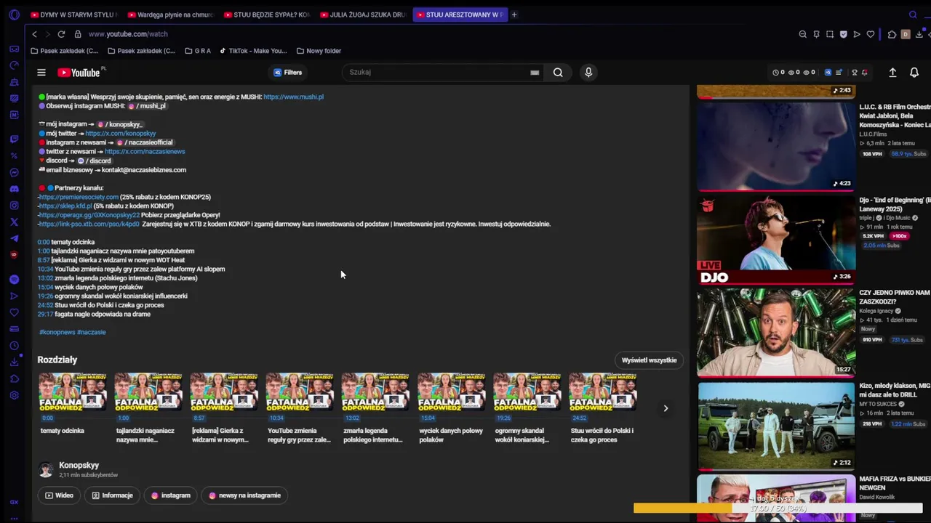Viewport: 931px width, 523px height.
Task: Open the profile avatar labeled D
Action: (x=906, y=34)
